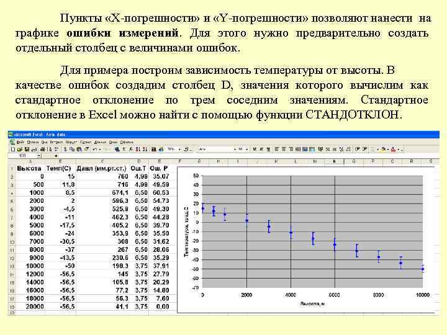Screen dimensions: 447x335
Task: Open the Данные menu
Action: click(x=100, y=142)
